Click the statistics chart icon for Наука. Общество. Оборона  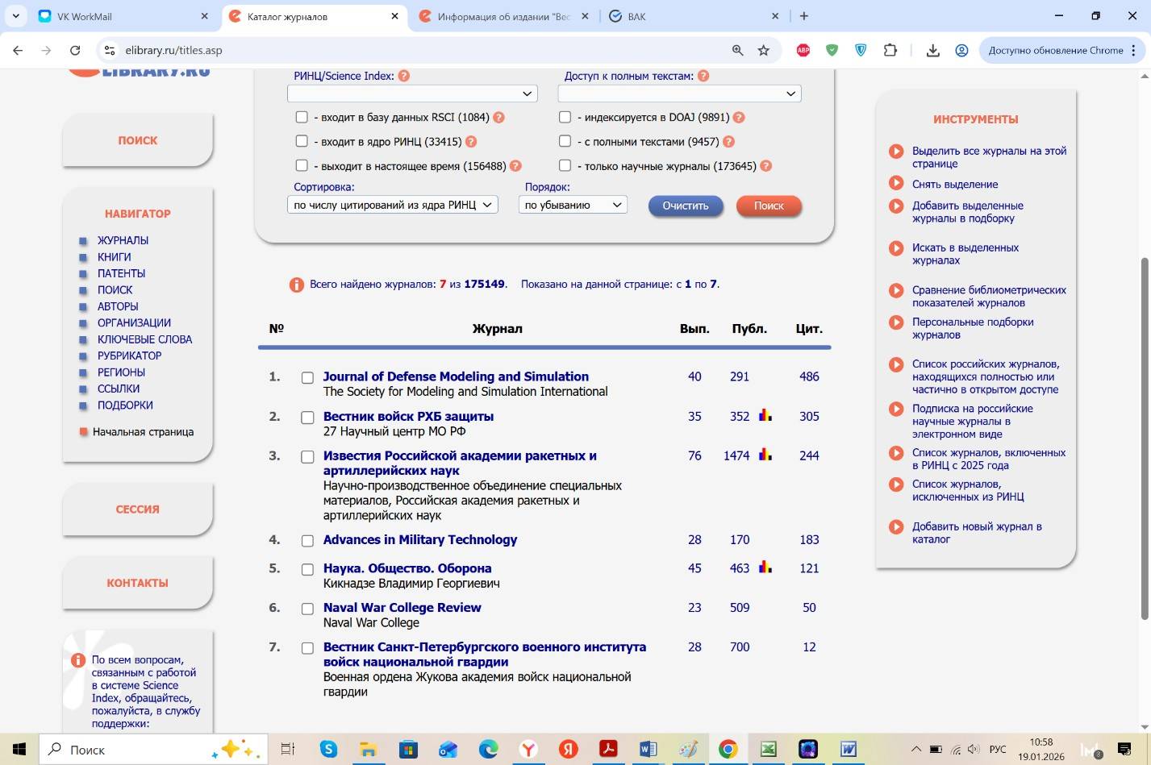[765, 568]
